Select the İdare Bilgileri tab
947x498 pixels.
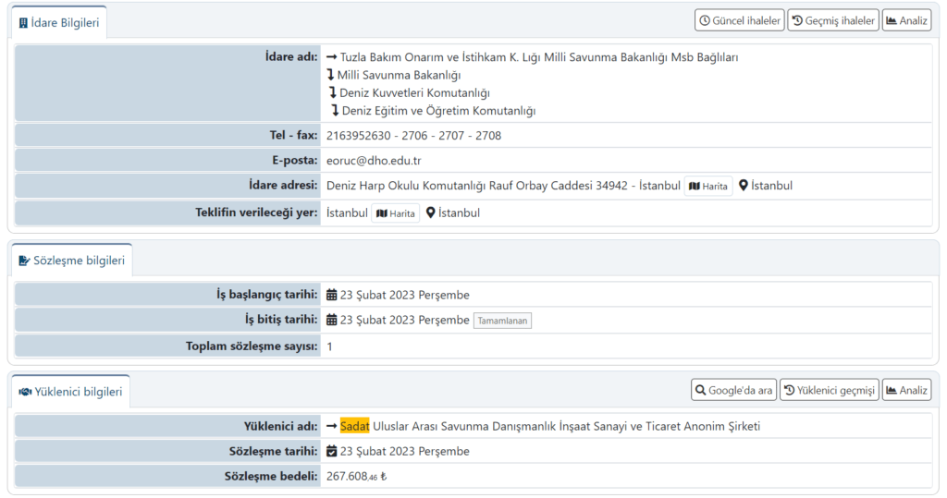[x=59, y=22]
